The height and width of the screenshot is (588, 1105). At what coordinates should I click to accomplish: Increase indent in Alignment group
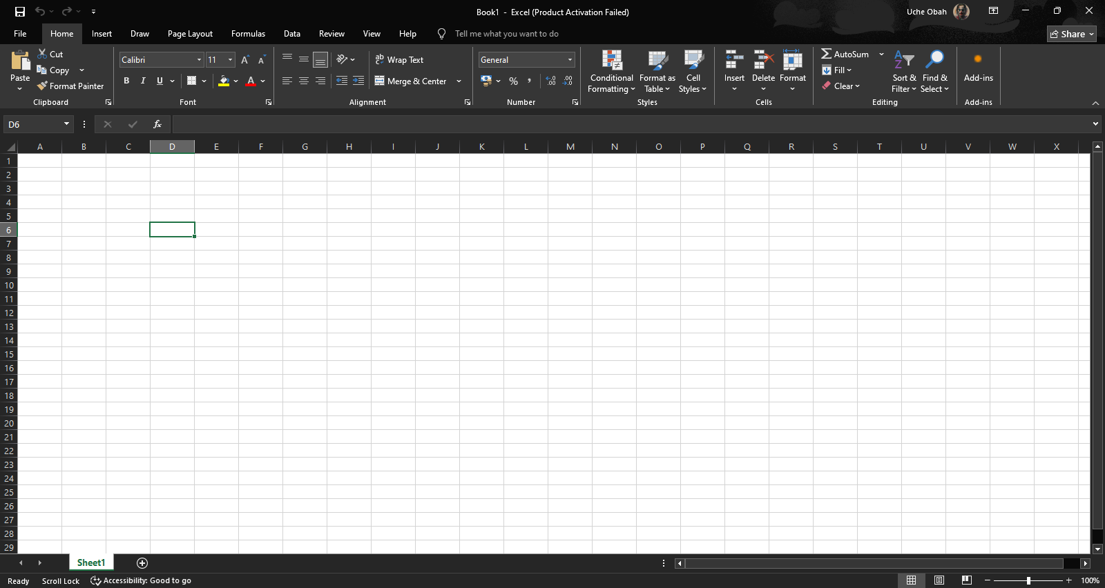(x=358, y=81)
